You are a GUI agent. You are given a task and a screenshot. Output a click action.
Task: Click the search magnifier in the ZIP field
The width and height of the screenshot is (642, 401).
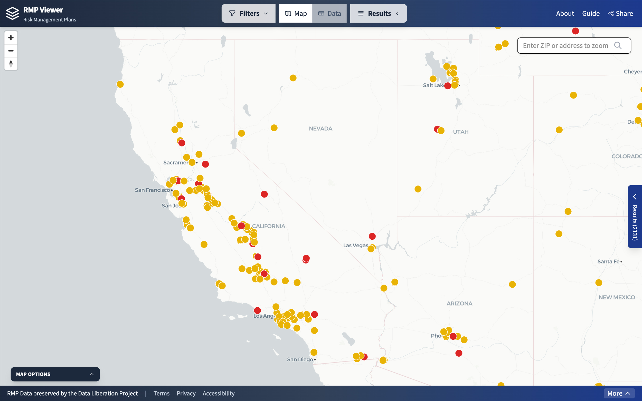pyautogui.click(x=618, y=45)
